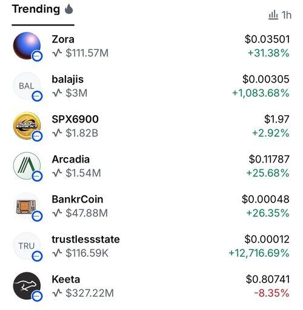Viewport: 303px width, 310px height.
Task: Click balajis +1,083.68% change value
Action: coord(261,93)
